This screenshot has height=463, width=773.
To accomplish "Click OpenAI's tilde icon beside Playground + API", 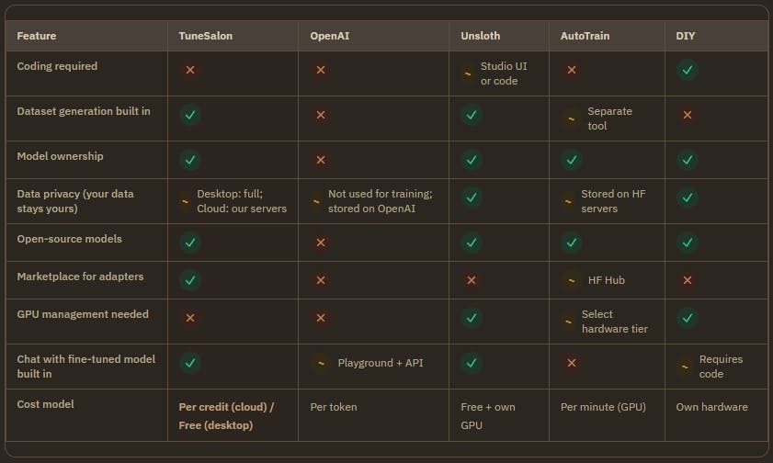I will [x=321, y=363].
